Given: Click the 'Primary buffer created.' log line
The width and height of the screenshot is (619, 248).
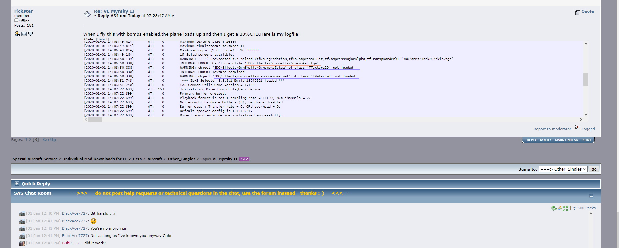Looking at the screenshot, I should [x=203, y=94].
